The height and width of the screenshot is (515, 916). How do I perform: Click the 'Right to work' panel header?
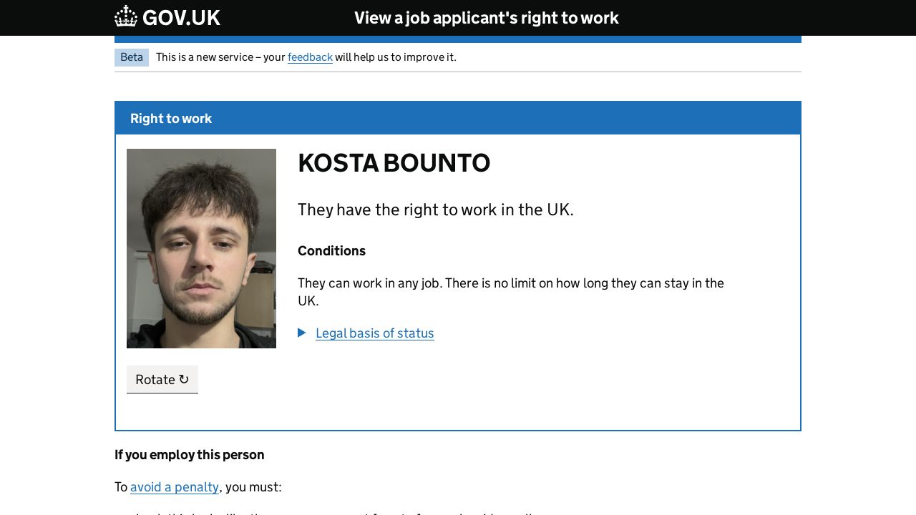pyautogui.click(x=171, y=119)
